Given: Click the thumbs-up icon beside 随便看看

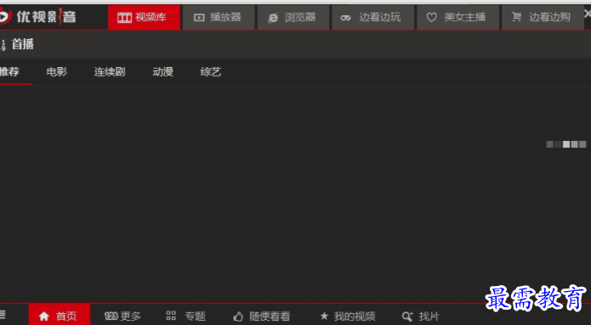Looking at the screenshot, I should 238,316.
